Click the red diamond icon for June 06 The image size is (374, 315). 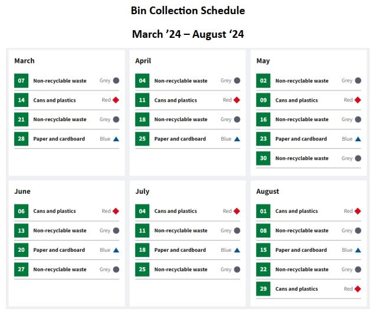pyautogui.click(x=116, y=211)
